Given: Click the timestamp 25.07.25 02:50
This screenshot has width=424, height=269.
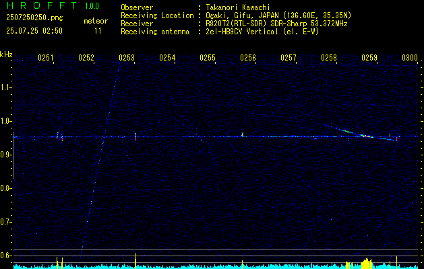Looking at the screenshot, I should [x=34, y=31].
